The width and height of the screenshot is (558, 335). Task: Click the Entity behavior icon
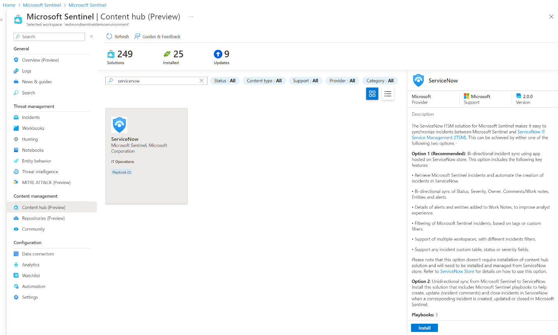tap(16, 161)
